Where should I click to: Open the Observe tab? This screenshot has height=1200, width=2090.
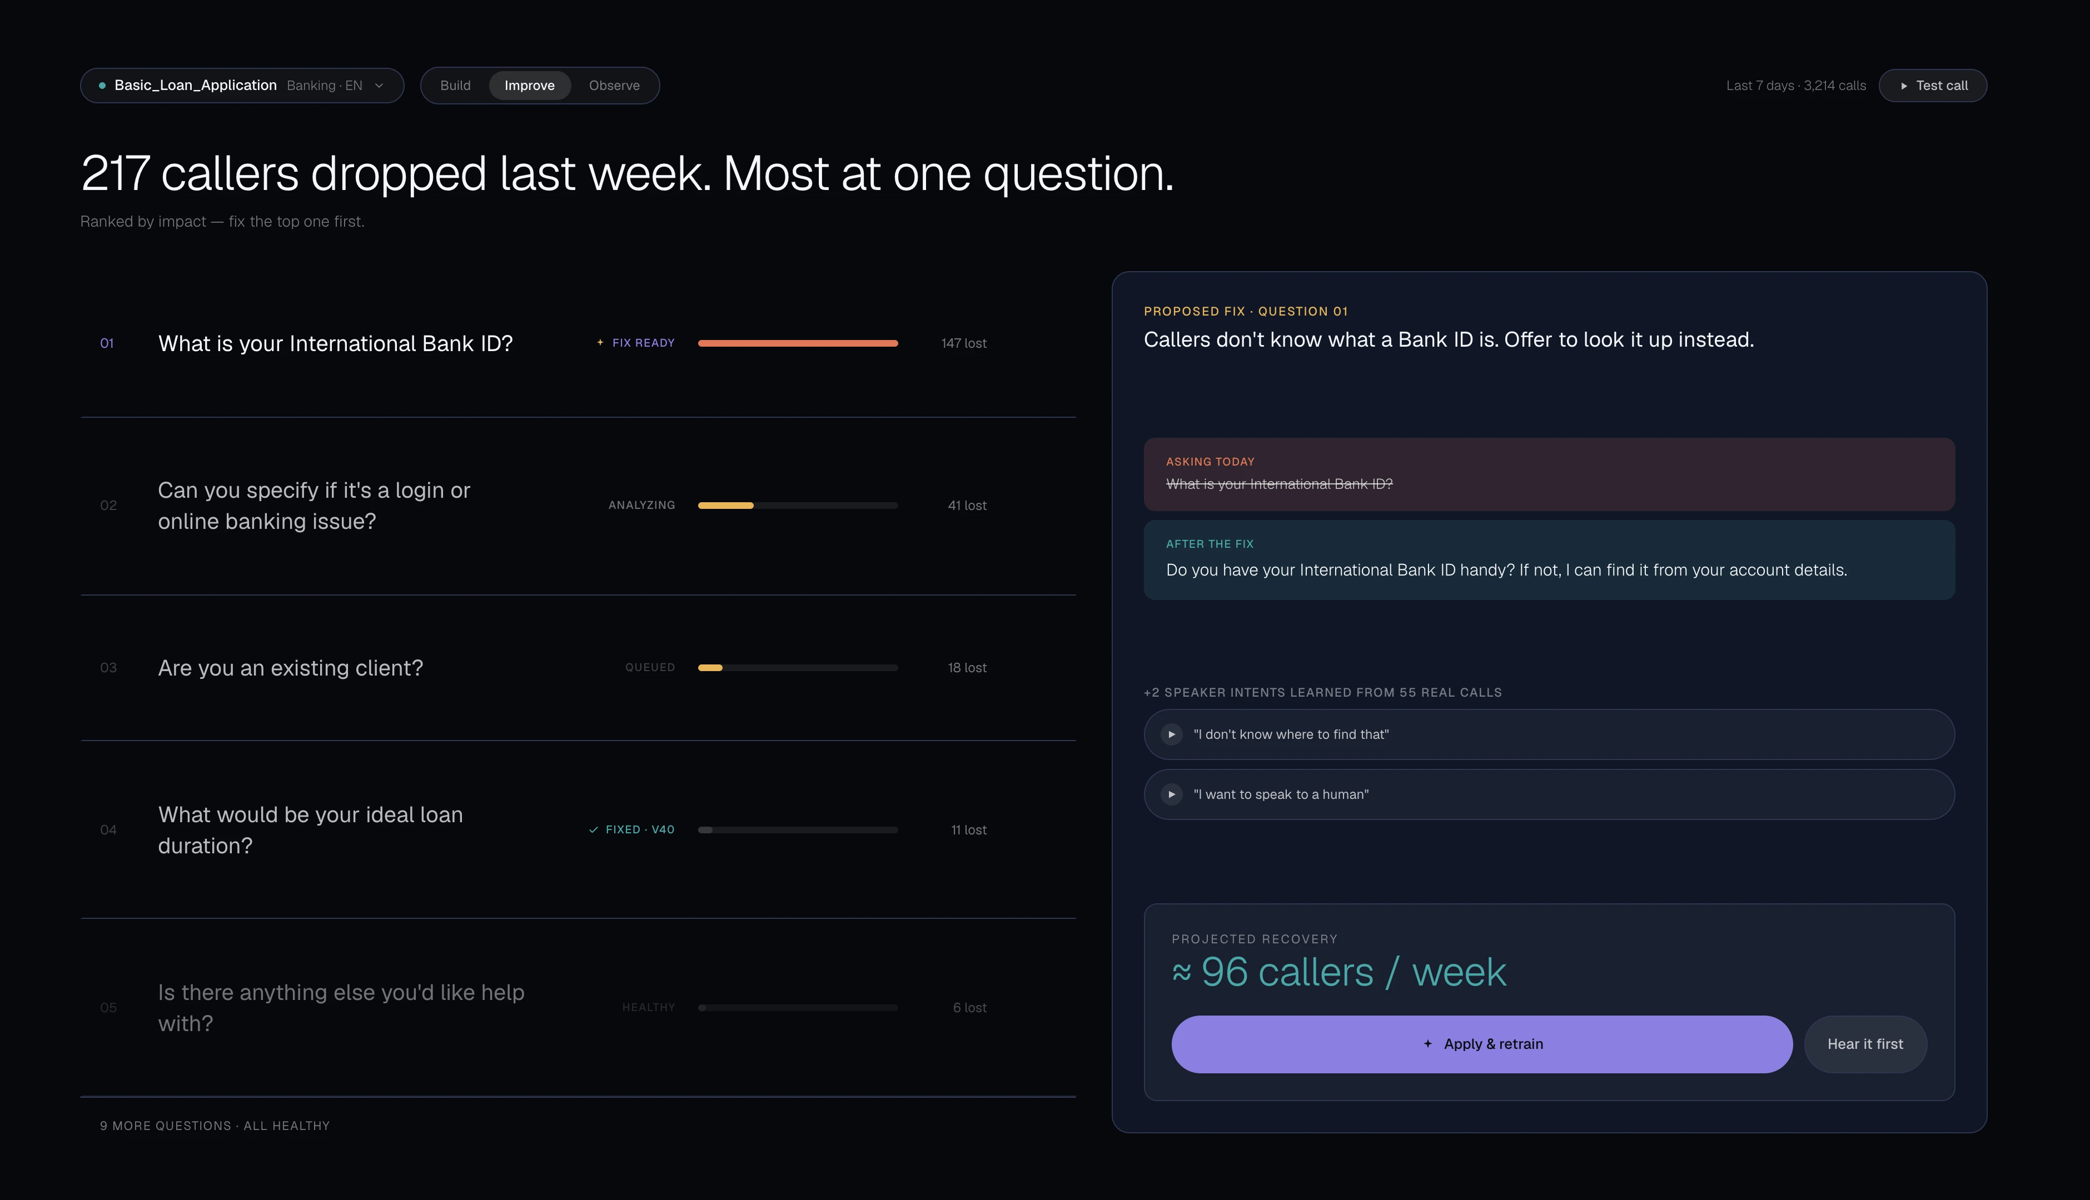pyautogui.click(x=614, y=86)
